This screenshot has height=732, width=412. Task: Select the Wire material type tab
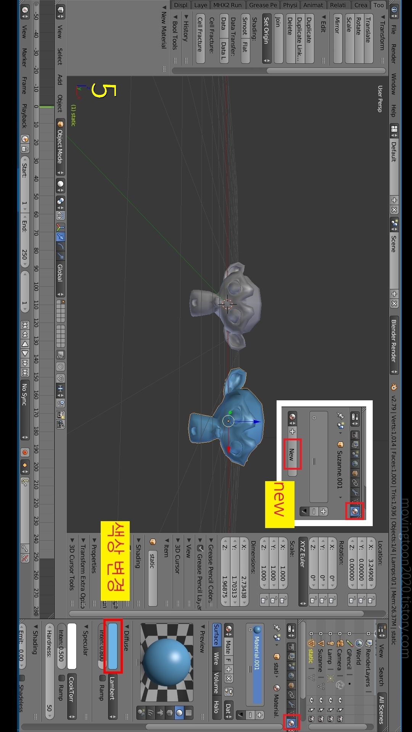coord(216,658)
